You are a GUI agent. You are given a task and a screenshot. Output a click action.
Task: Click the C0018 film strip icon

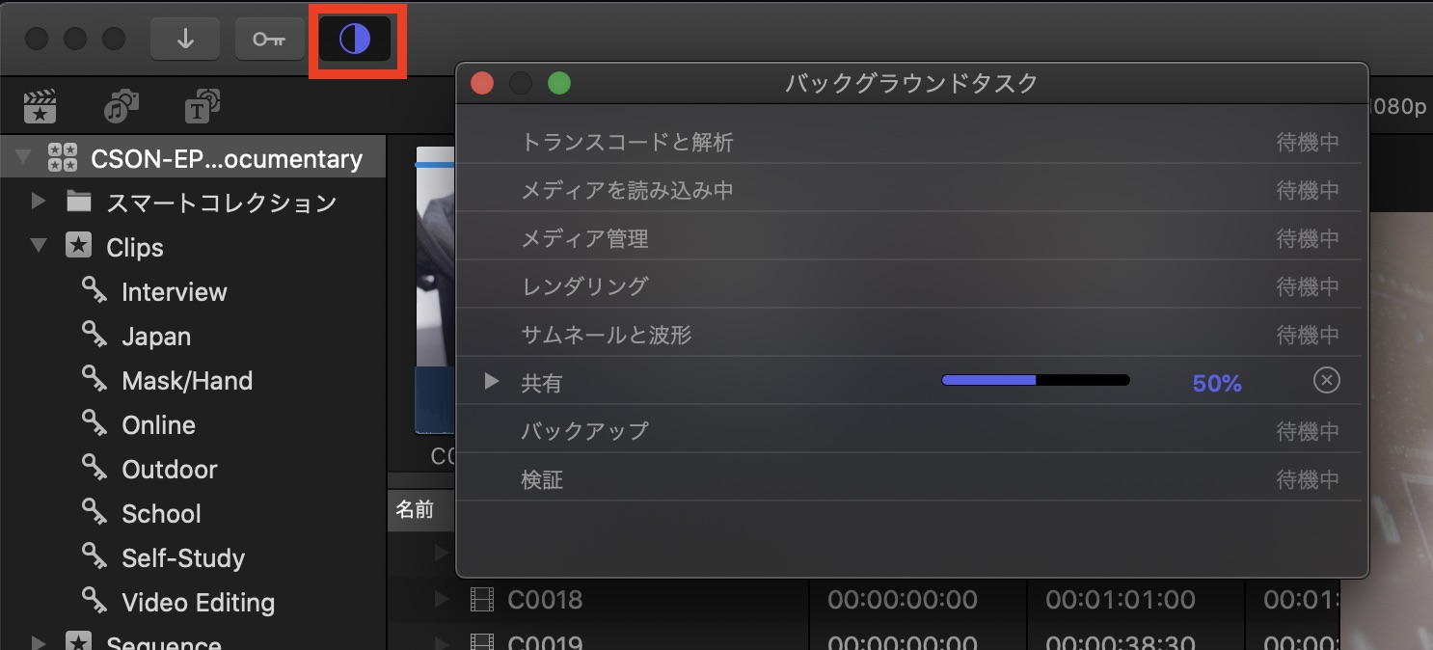tap(481, 600)
